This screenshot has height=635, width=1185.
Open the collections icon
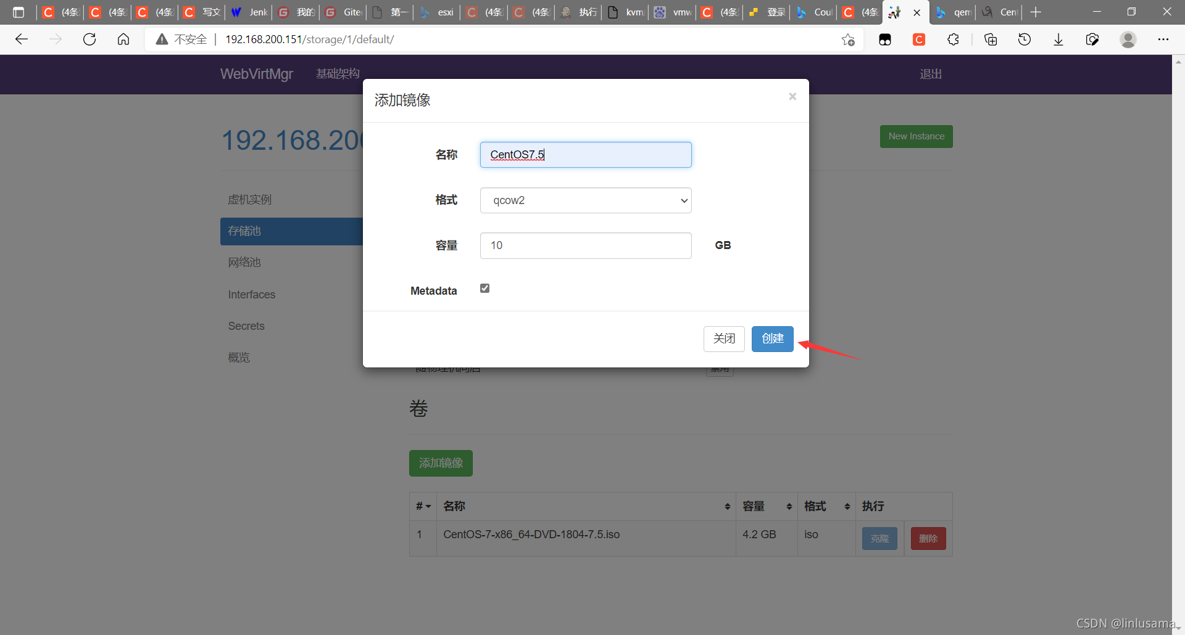(991, 39)
